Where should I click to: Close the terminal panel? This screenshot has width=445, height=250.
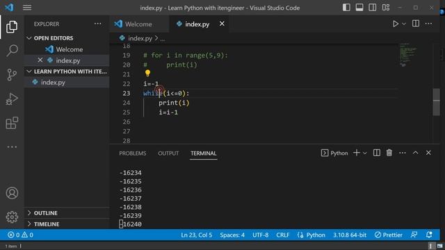click(x=428, y=153)
